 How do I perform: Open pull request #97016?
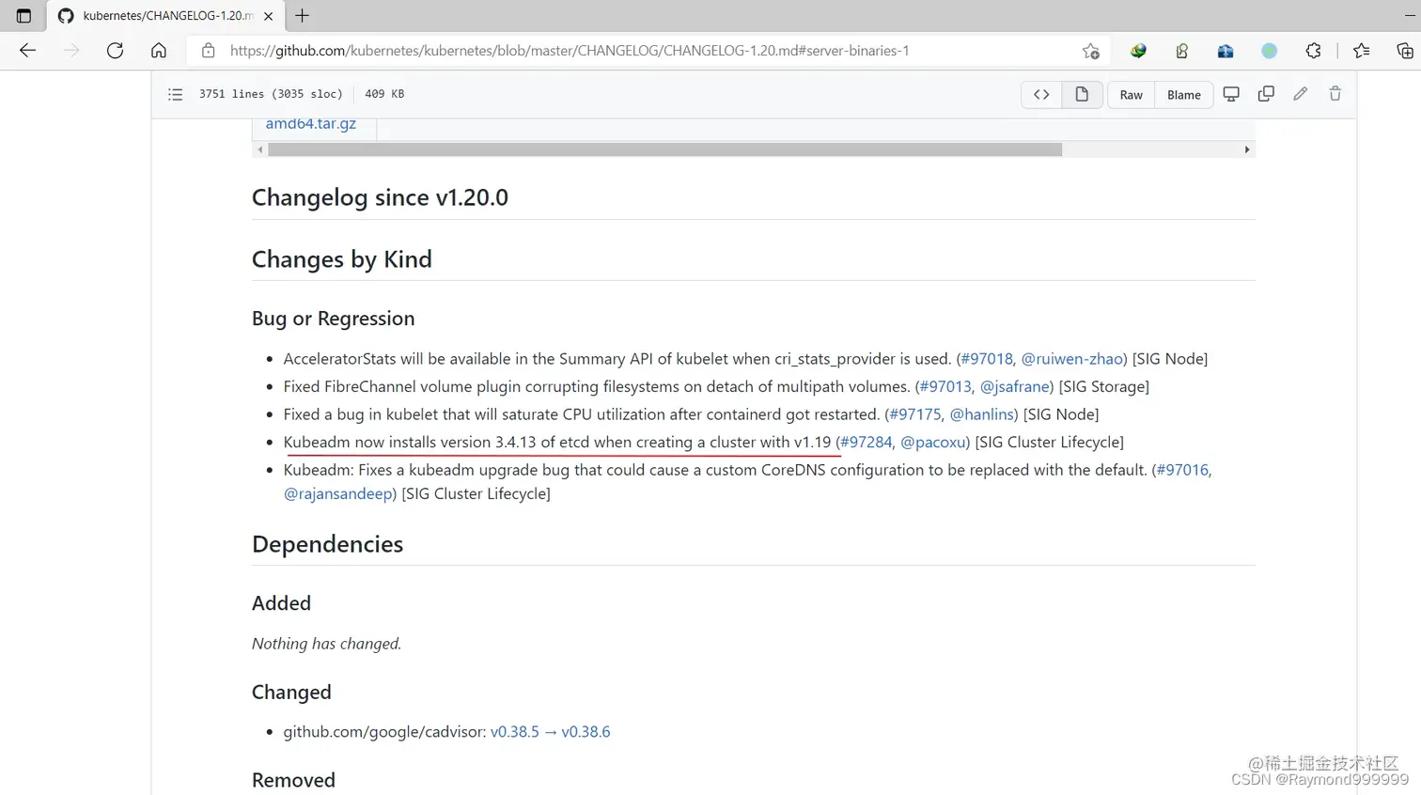pyautogui.click(x=1182, y=470)
